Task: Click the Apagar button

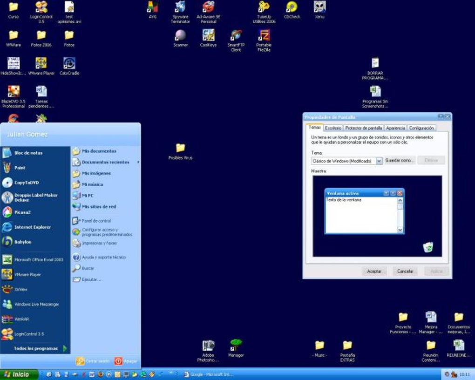Action: point(126,361)
